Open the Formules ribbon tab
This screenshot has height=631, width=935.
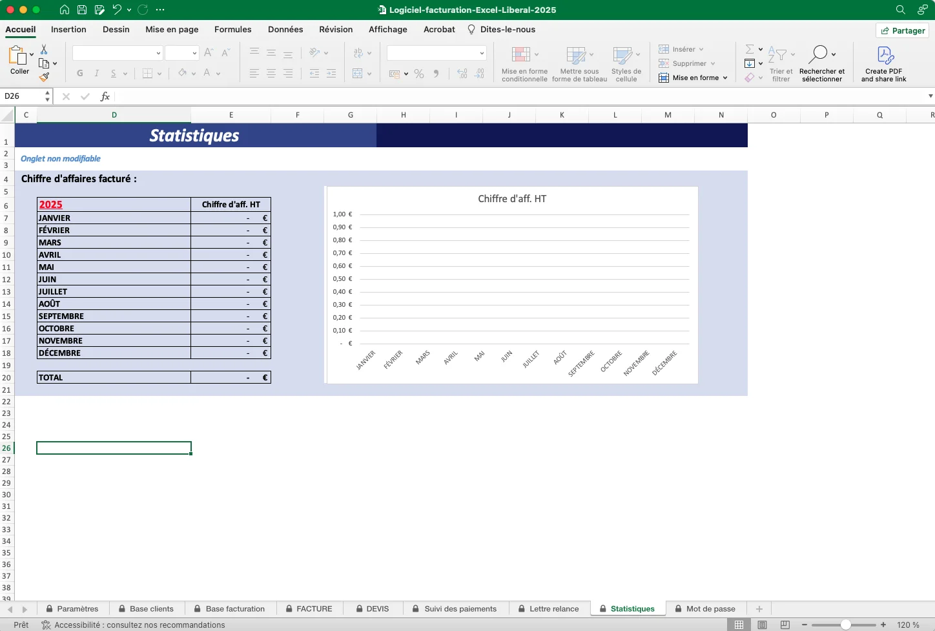(232, 30)
